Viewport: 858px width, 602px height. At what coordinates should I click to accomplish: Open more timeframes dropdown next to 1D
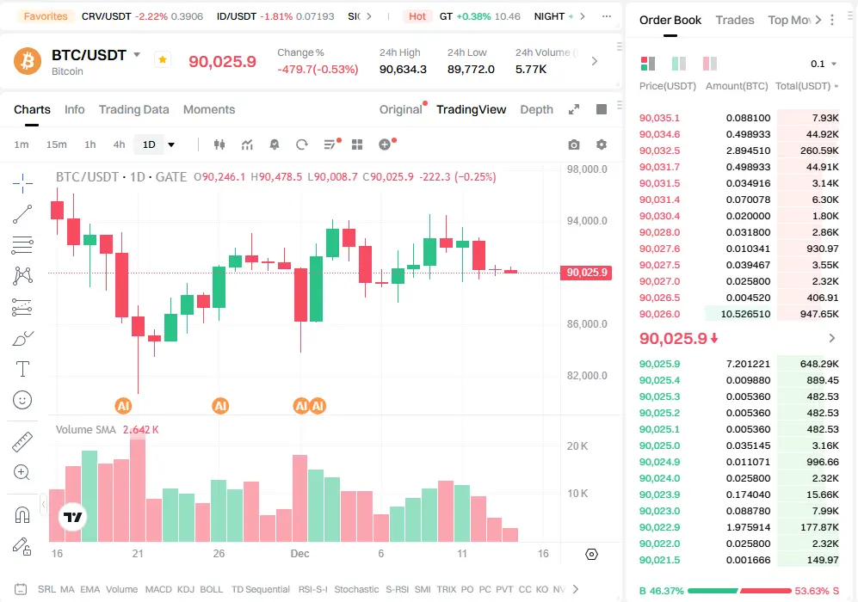[171, 144]
